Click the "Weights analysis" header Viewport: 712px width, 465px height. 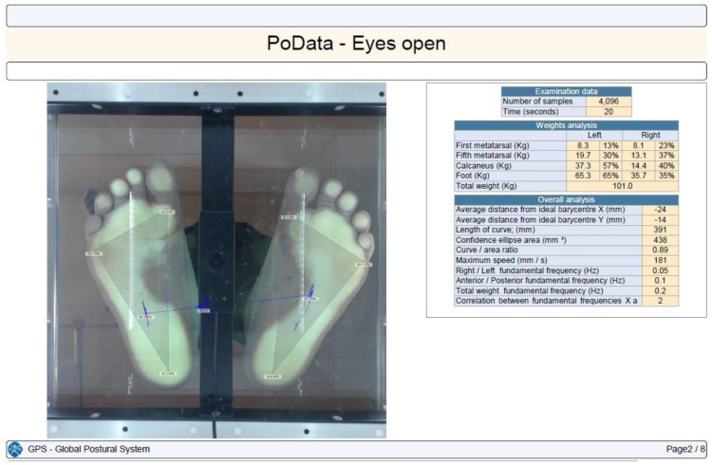(x=566, y=125)
